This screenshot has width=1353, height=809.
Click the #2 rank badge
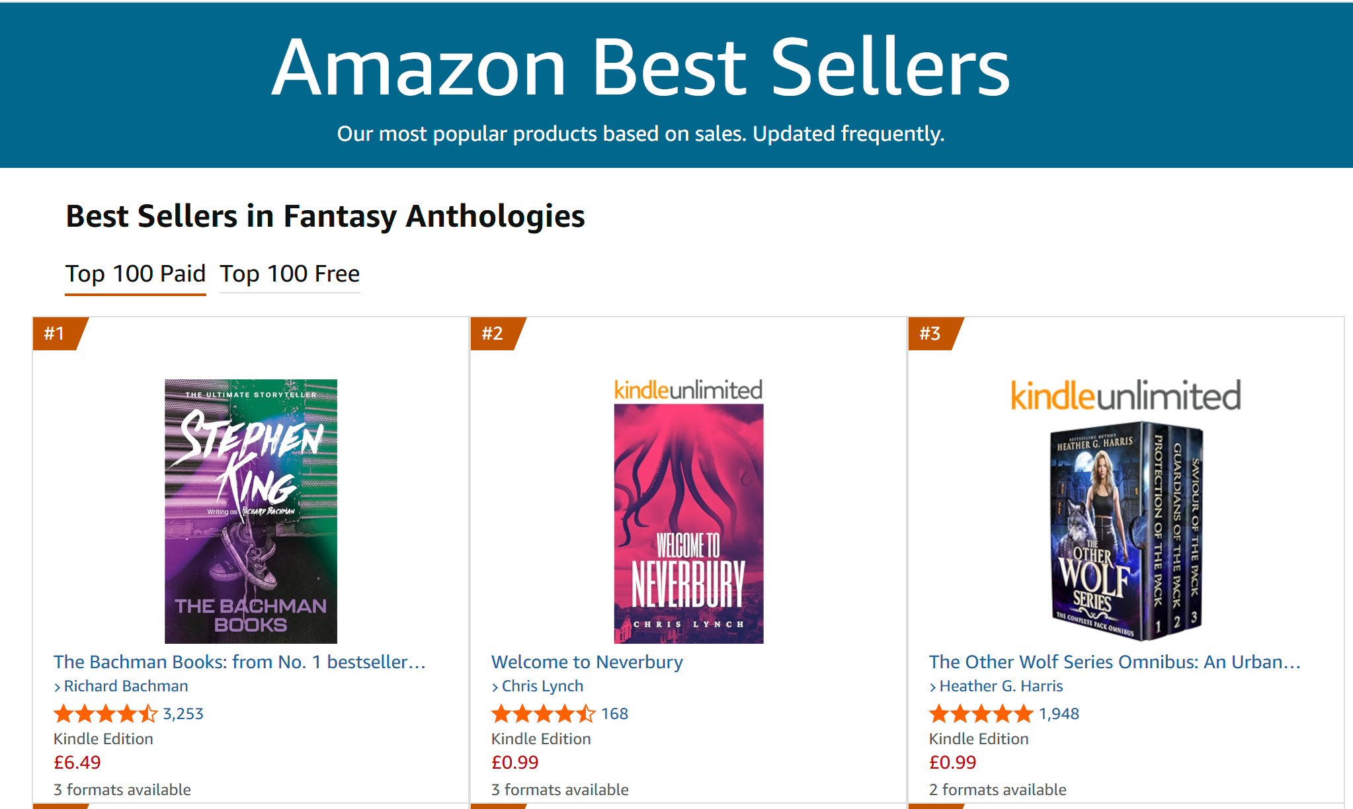[493, 333]
